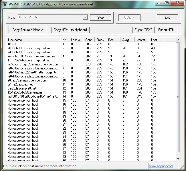
Task: Click Avrg value 162 in hop 6
Action: [x=125, y=64]
